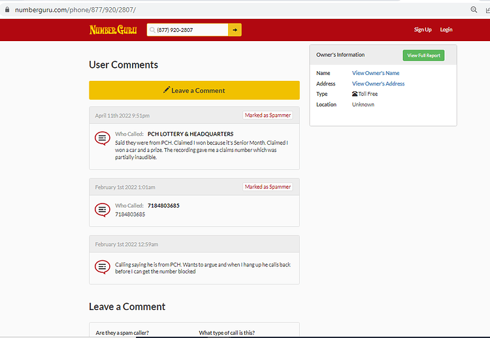This screenshot has height=338, width=490.
Task: Open View Owner's Address link
Action: pyautogui.click(x=378, y=84)
